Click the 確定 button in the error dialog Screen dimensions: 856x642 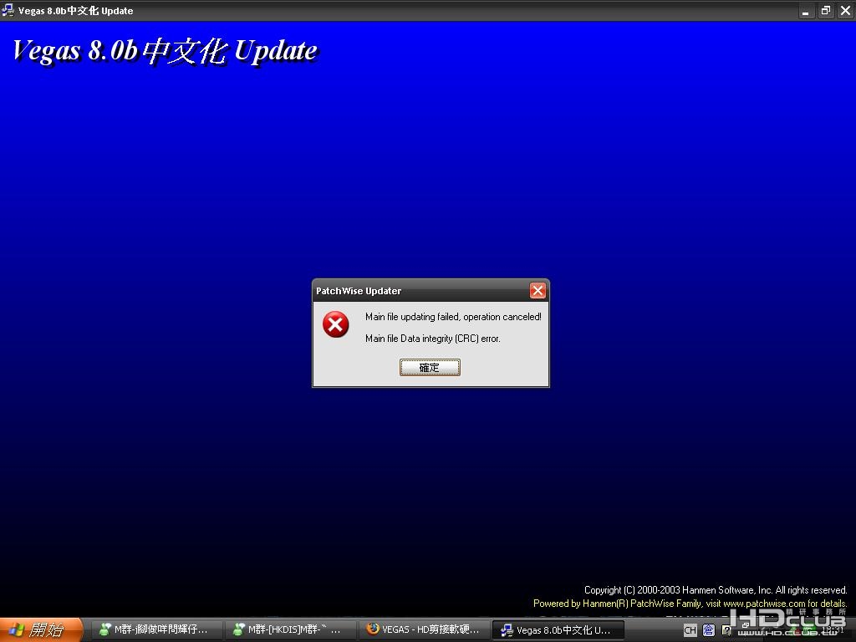(x=430, y=368)
